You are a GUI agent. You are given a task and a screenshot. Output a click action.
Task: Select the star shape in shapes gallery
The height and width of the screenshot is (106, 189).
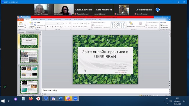[x=124, y=27]
